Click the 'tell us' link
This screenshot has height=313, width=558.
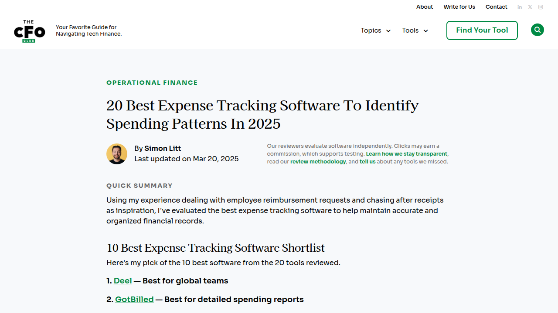click(x=367, y=162)
